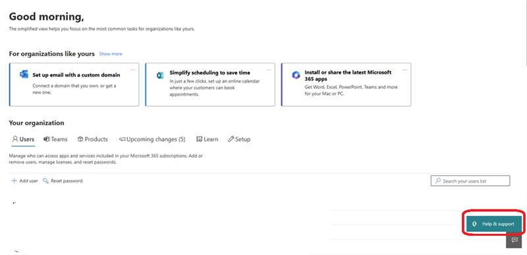Image resolution: width=527 pixels, height=255 pixels.
Task: Open more options on Simplify scheduling card
Action: [269, 70]
